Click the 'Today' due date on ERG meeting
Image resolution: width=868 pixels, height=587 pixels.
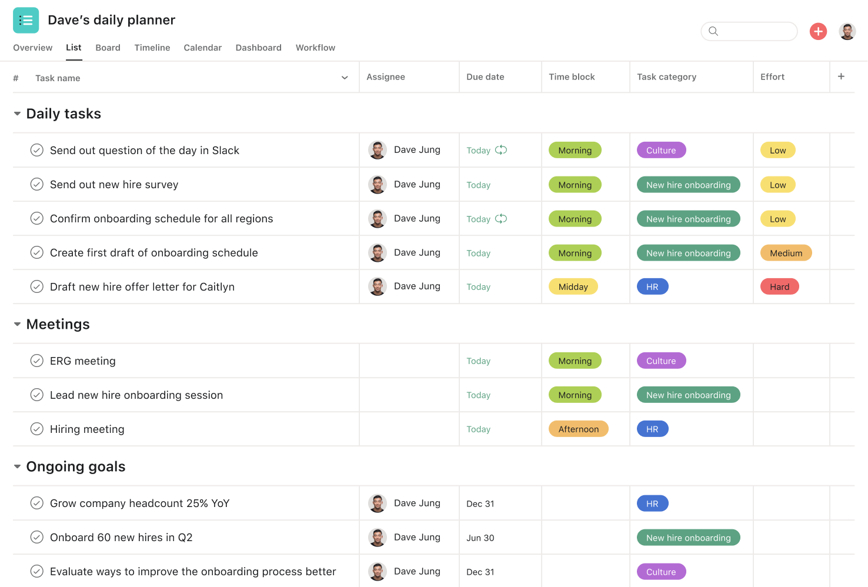coord(478,361)
